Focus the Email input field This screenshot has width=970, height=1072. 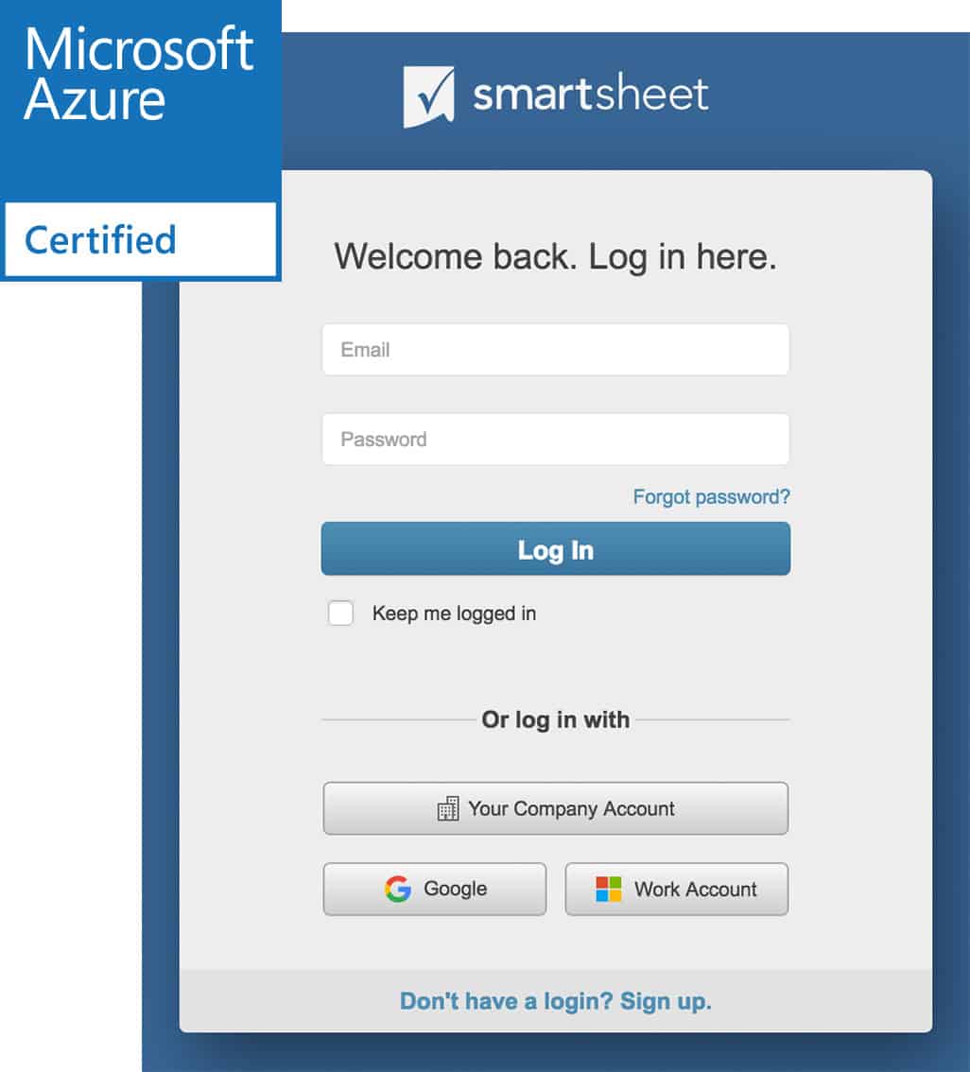pos(556,350)
